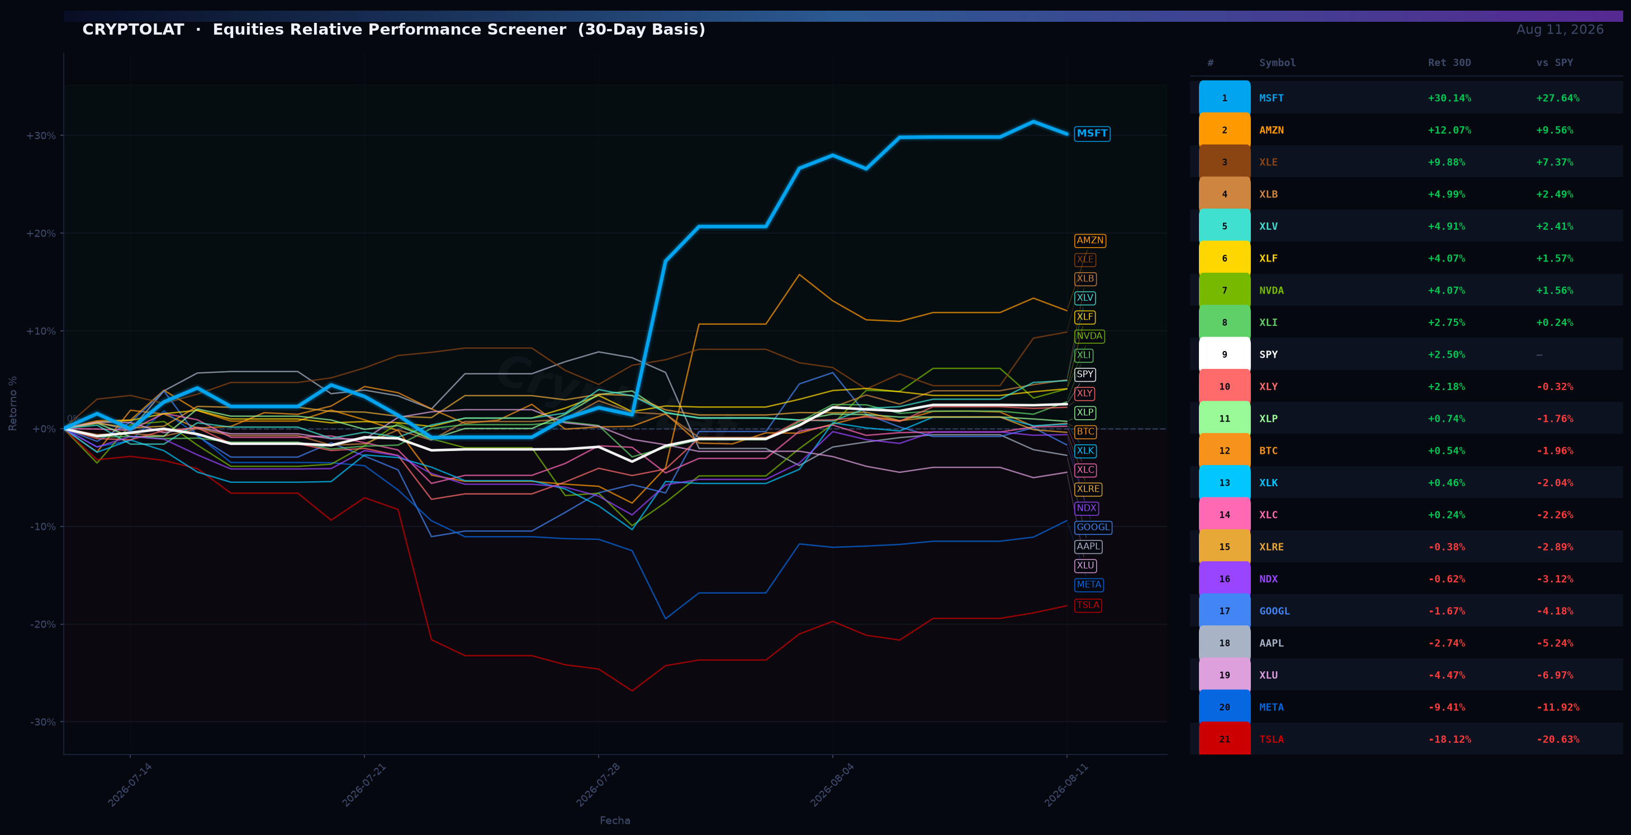Click the screener title "Equities Relative Performance Screener"
Image resolution: width=1631 pixels, height=835 pixels.
tap(390, 30)
